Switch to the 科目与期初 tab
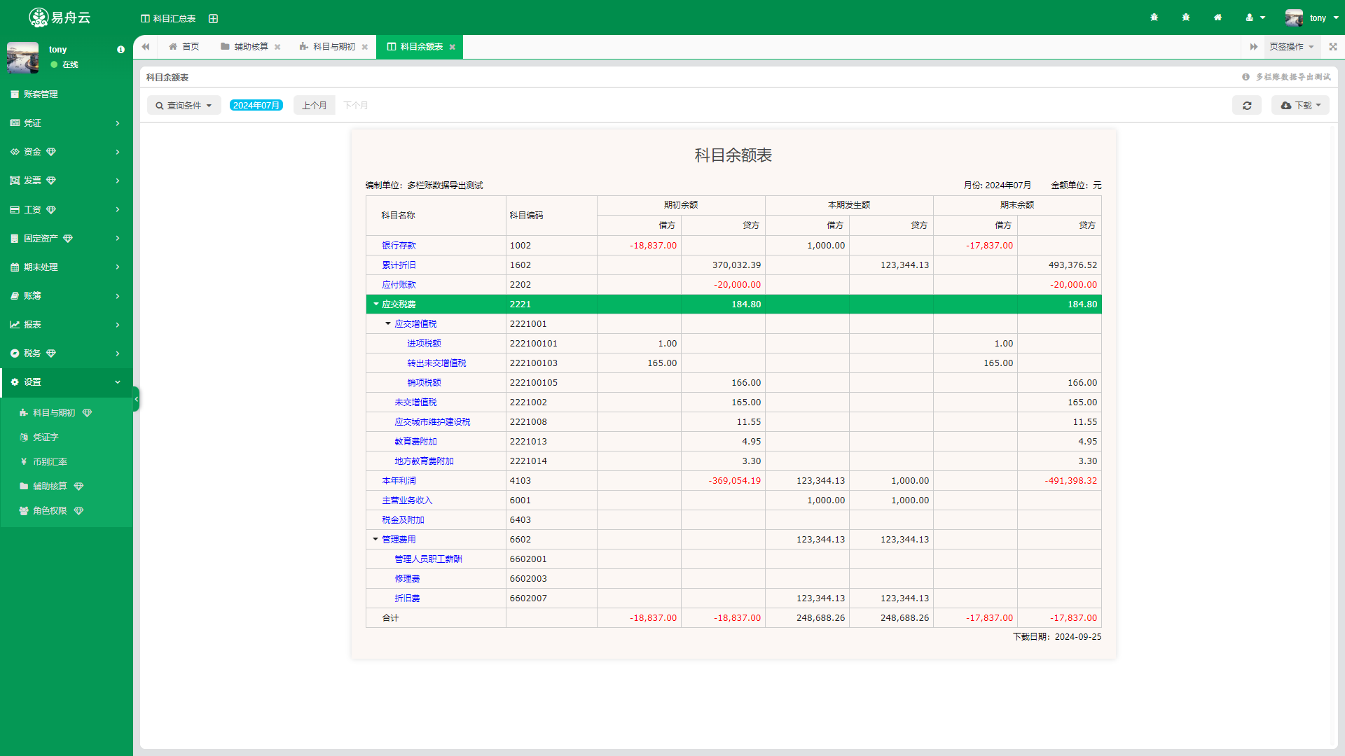 [327, 47]
